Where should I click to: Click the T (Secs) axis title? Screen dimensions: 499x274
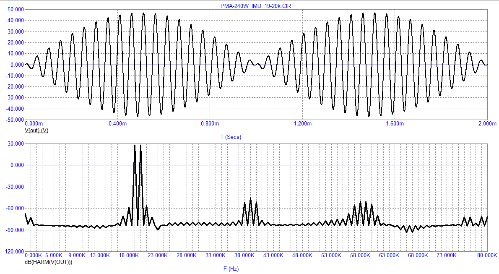[x=231, y=137]
